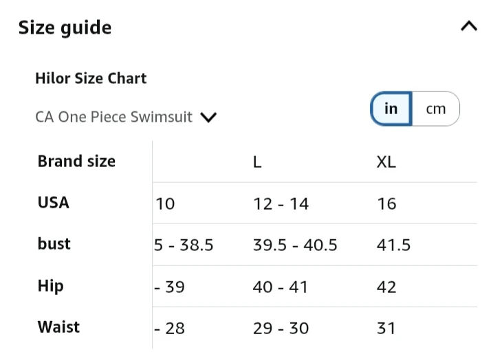
Task: Click the Hip row label
Action: tap(50, 286)
